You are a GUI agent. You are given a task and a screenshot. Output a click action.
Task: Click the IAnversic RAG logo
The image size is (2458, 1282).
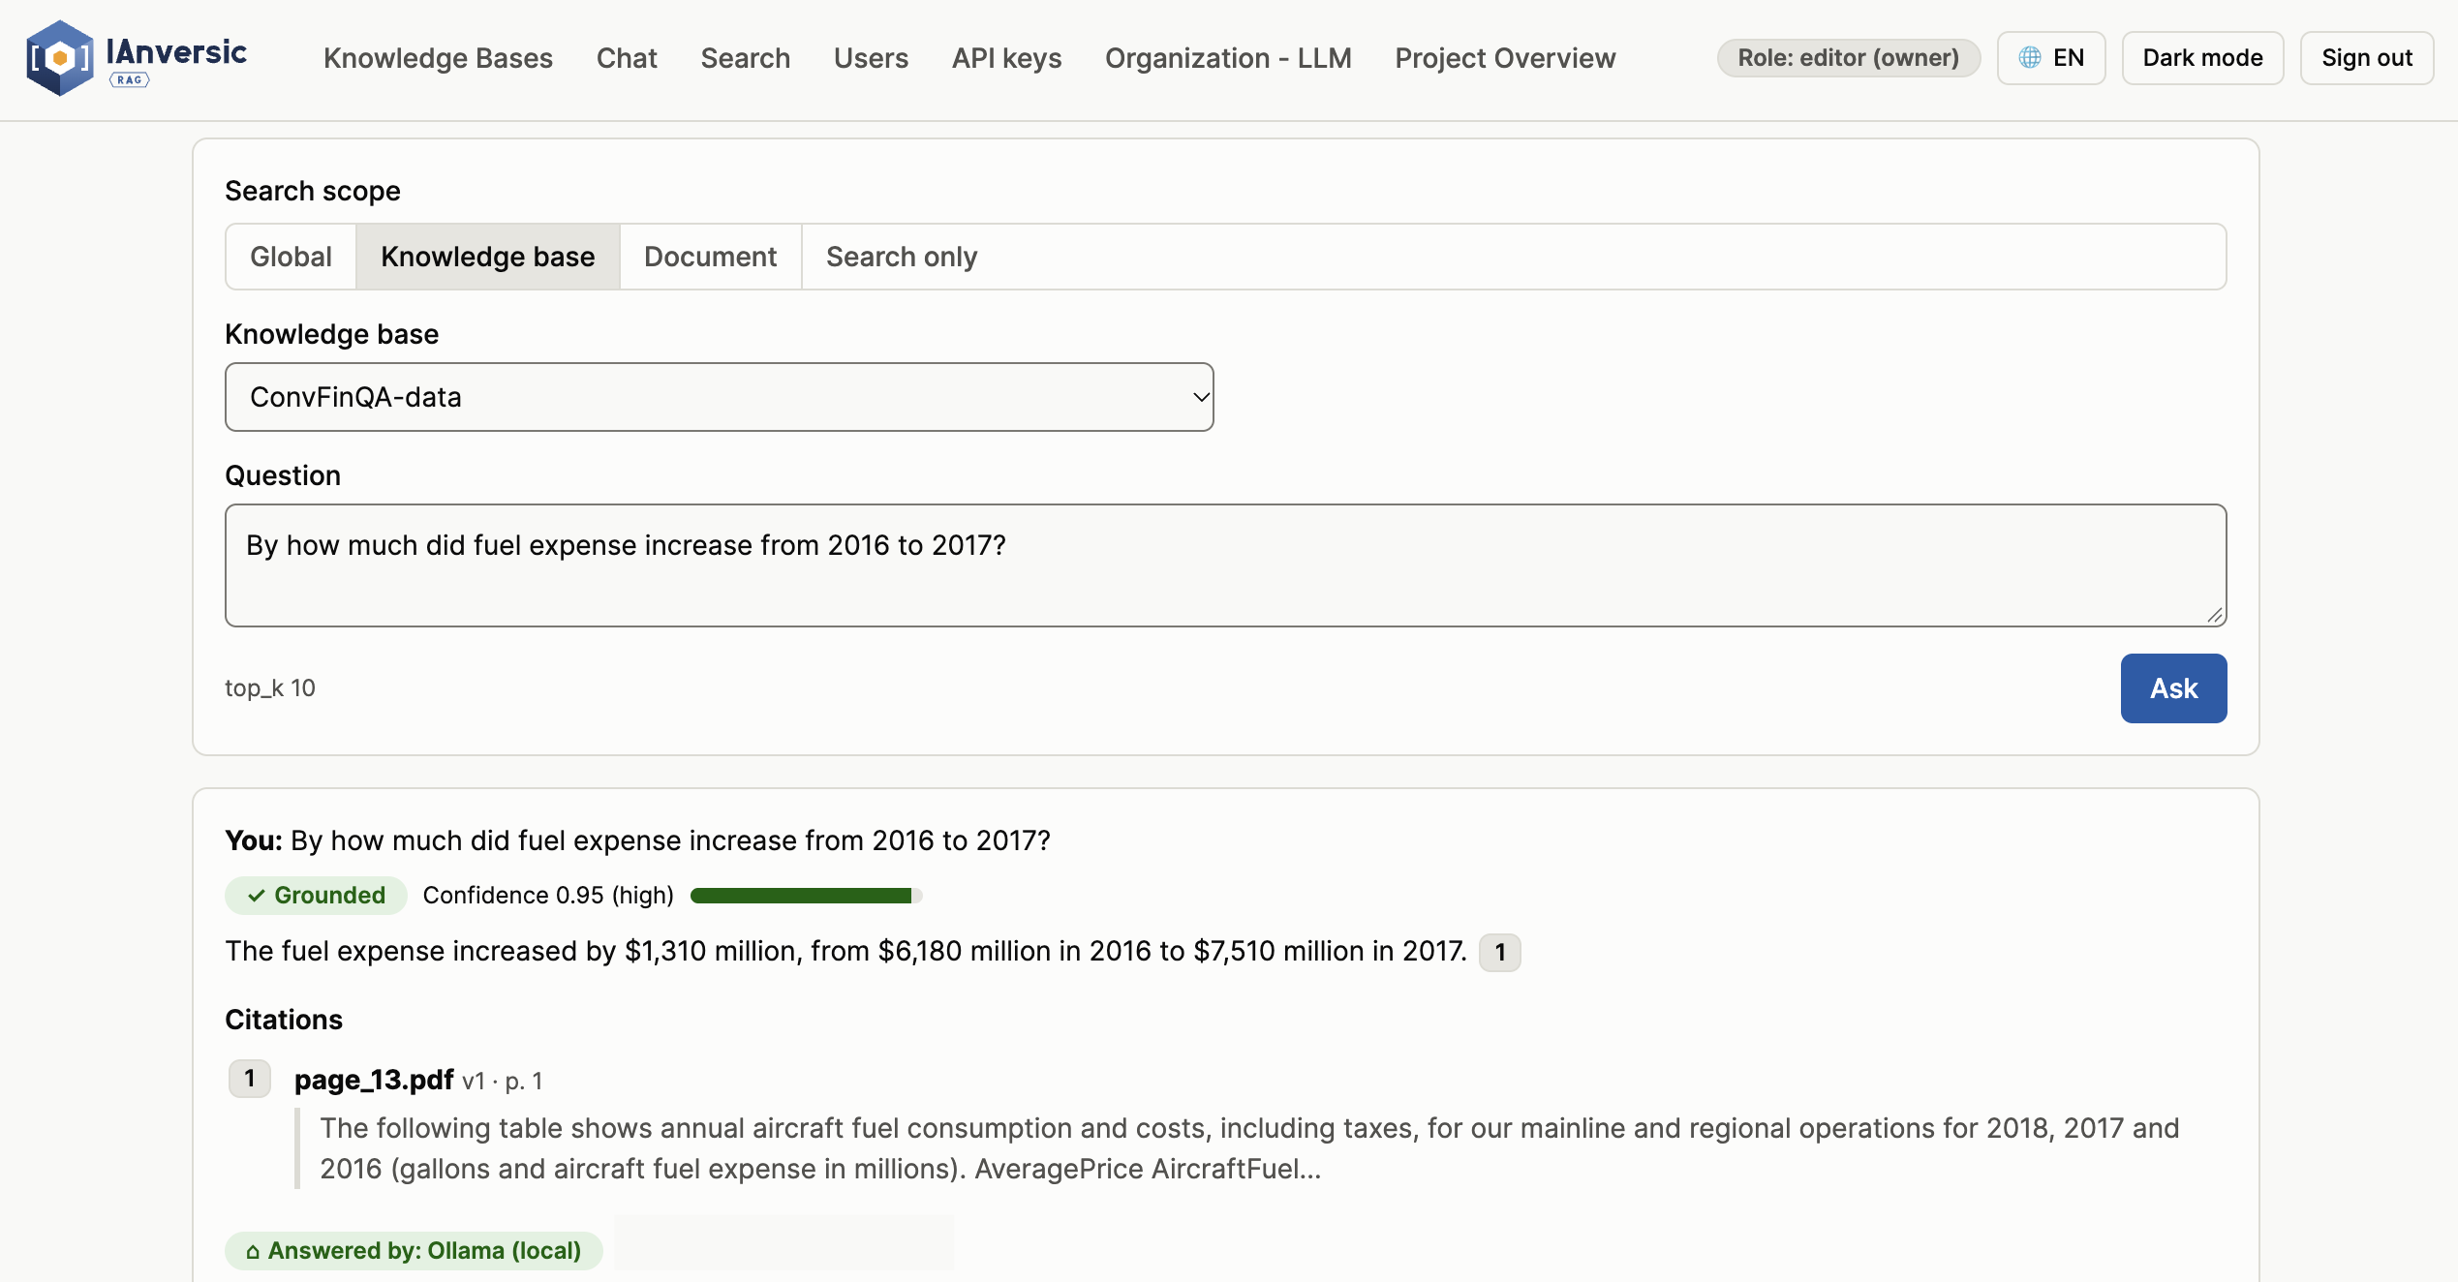[137, 58]
